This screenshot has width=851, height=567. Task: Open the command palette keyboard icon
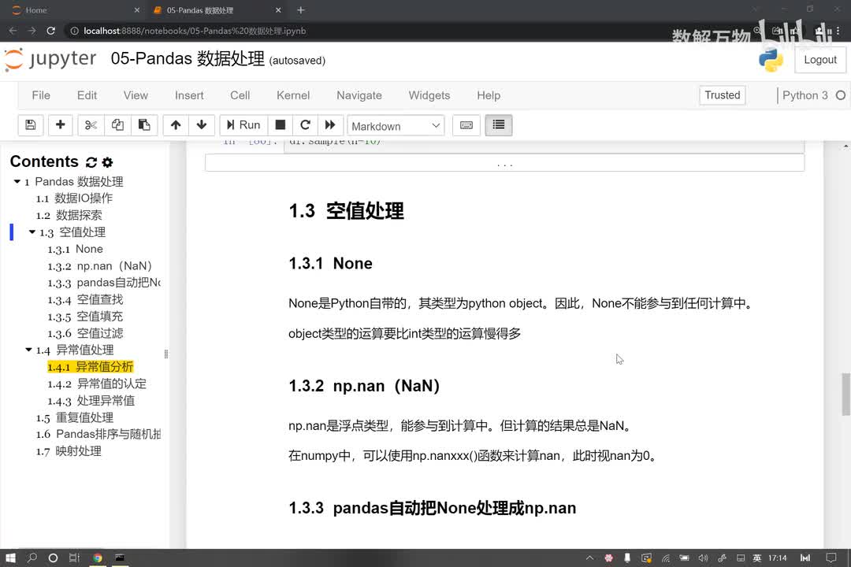(x=466, y=125)
